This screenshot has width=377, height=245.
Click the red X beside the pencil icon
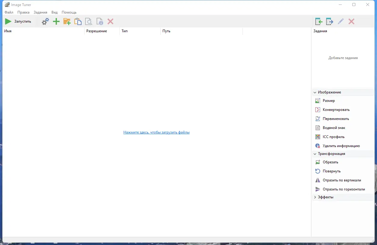[351, 21]
